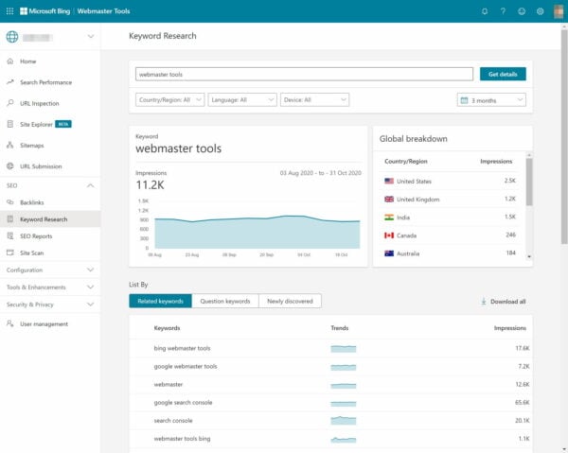The image size is (568, 453).
Task: Click the keyword search input field
Action: pyautogui.click(x=303, y=74)
